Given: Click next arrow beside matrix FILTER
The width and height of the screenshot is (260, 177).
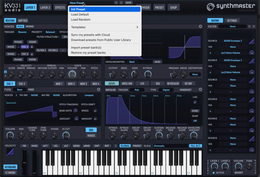Looking at the screenshot, I should tap(254, 26).
